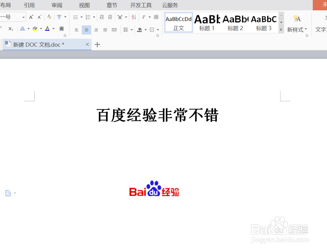This screenshot has width=327, height=251.
Task: Apply bulleted list
Action: (x=76, y=17)
